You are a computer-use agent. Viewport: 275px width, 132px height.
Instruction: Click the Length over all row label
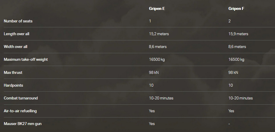pos(17,34)
